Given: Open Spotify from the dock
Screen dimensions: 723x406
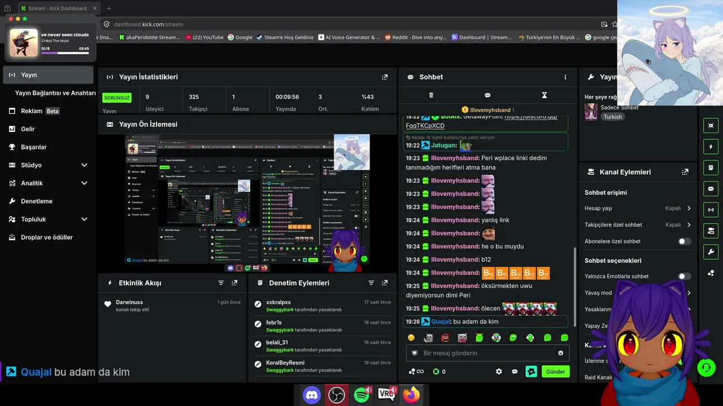Looking at the screenshot, I should coord(361,395).
